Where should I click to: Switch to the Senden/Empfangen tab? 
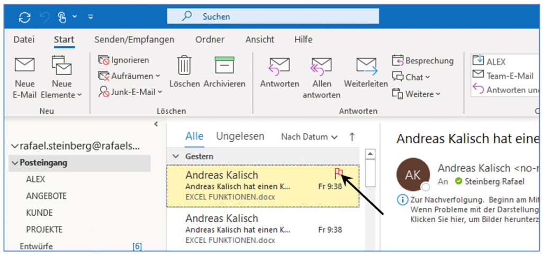[x=134, y=40]
